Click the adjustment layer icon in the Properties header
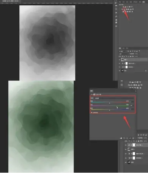148x173 pixels. click(x=92, y=94)
